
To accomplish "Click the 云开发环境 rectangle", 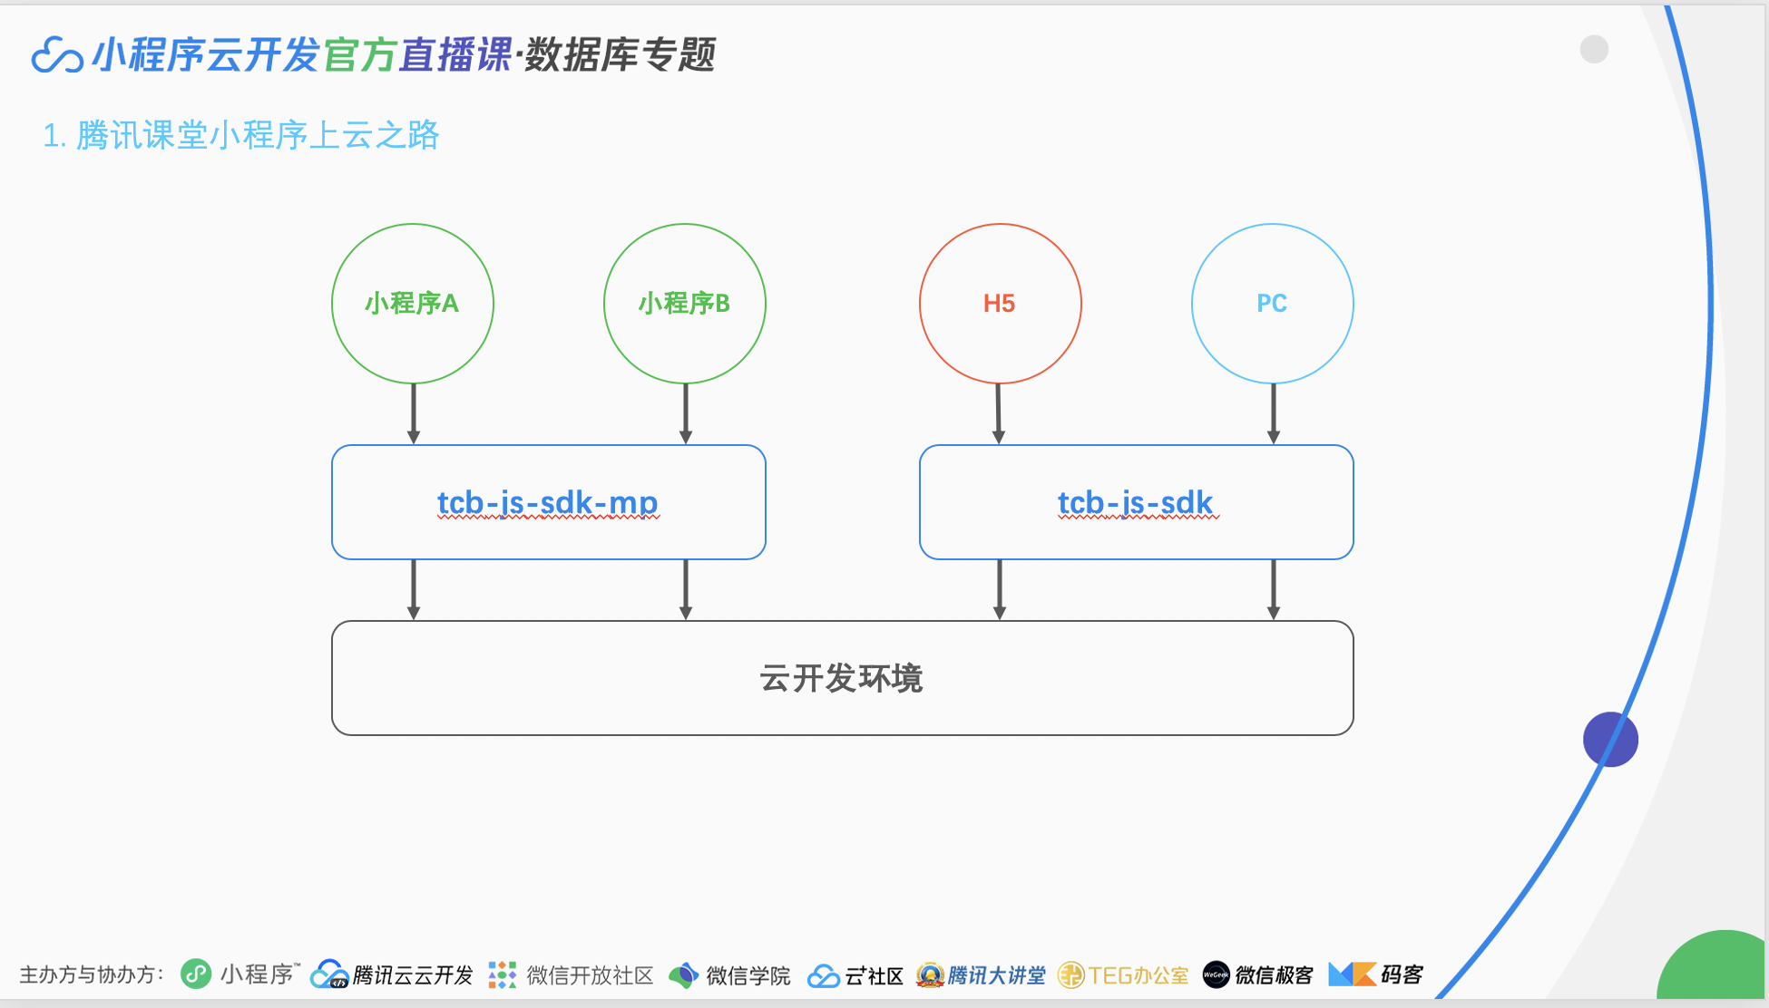I will point(842,678).
